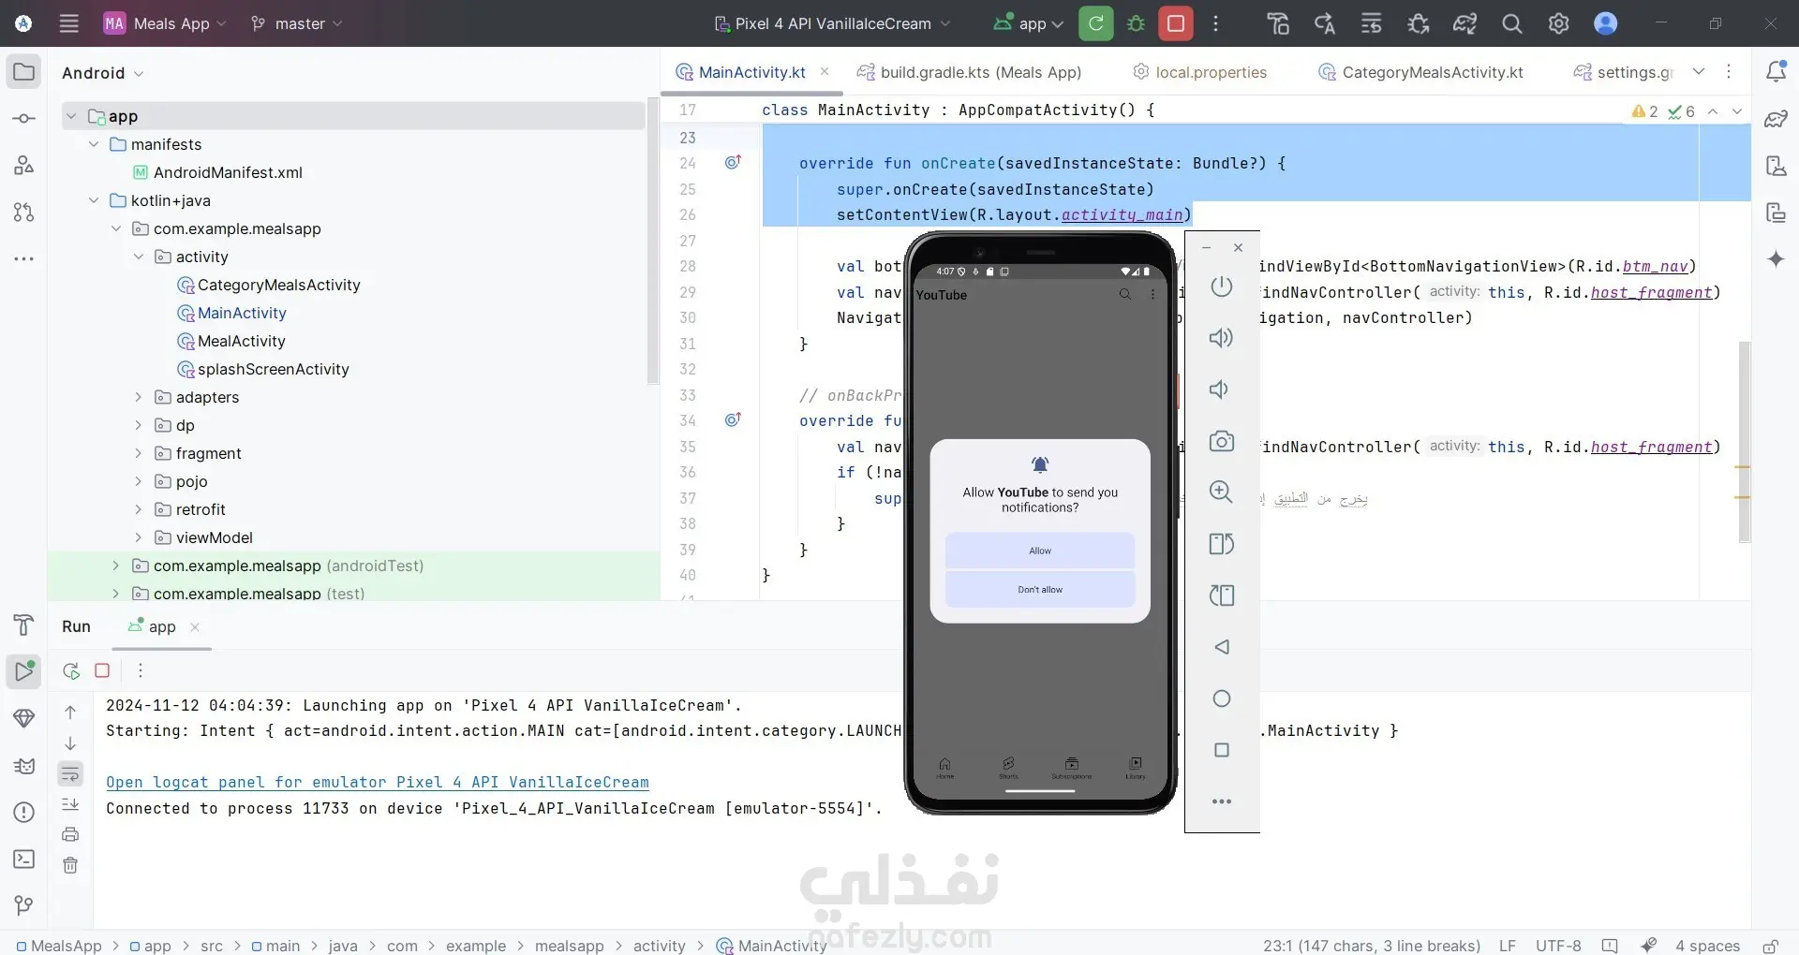This screenshot has height=955, width=1799.
Task: Show the Notifications bell
Action: [x=1776, y=72]
